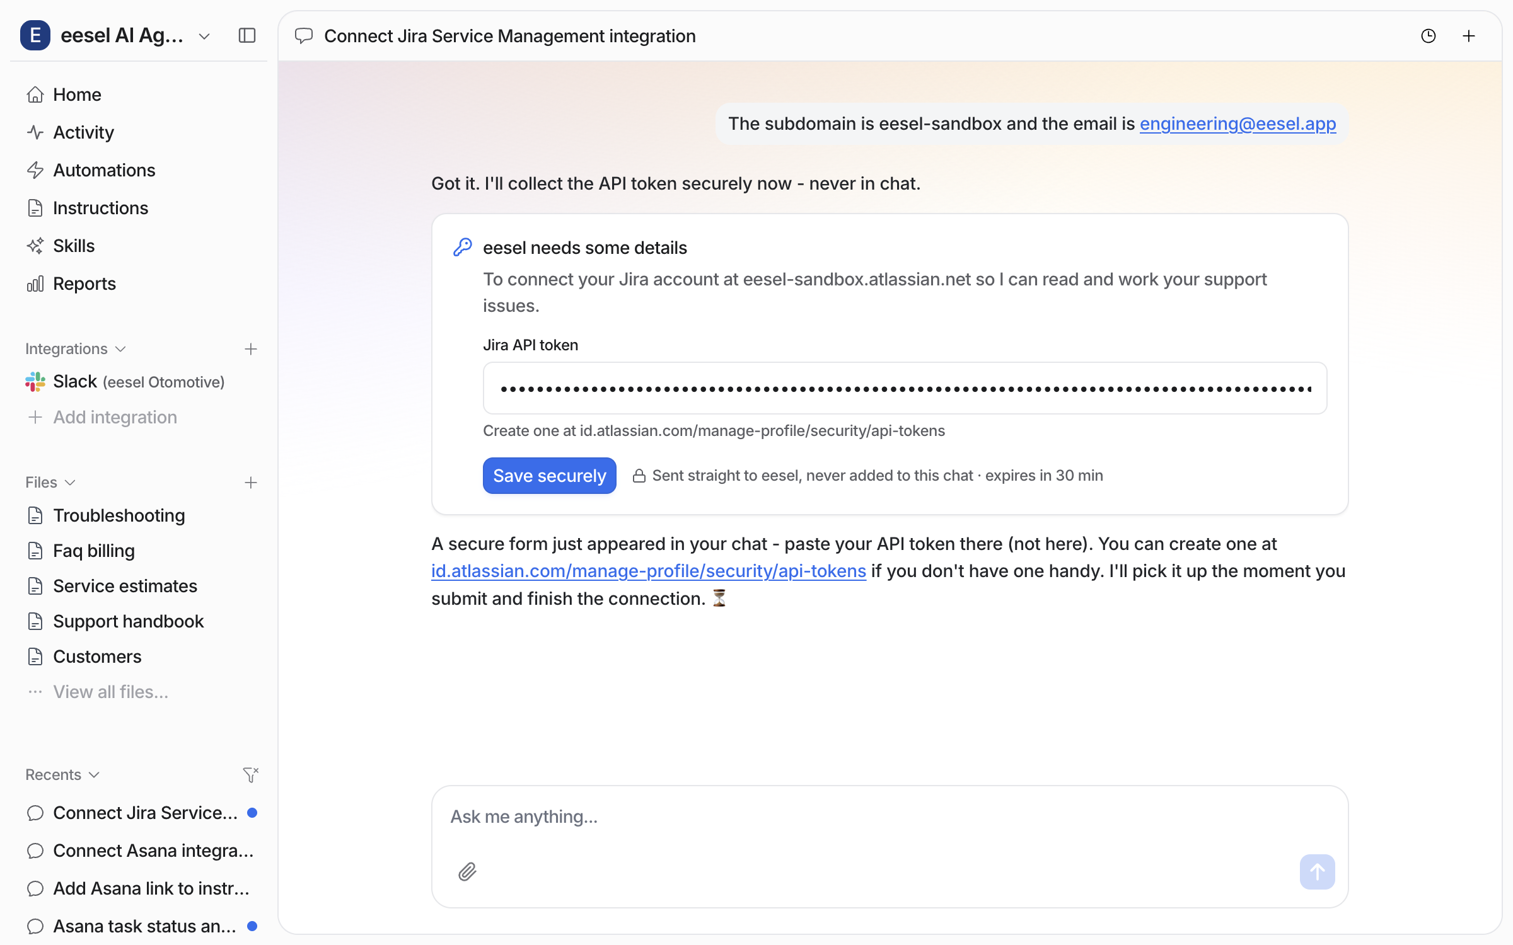This screenshot has width=1513, height=945.
Task: Click the 'eesel needs some details' heading
Action: pos(585,248)
